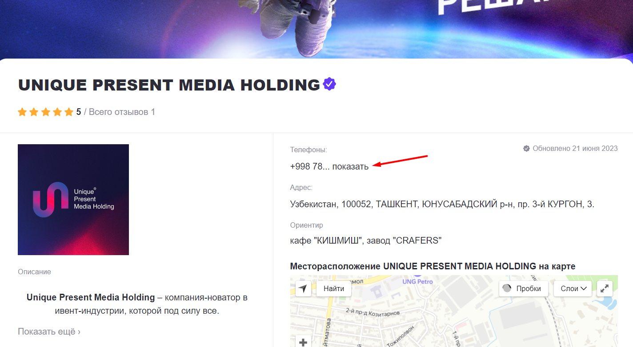
Task: Click the 'Всего отзывов 1' reviews count
Action: 122,112
